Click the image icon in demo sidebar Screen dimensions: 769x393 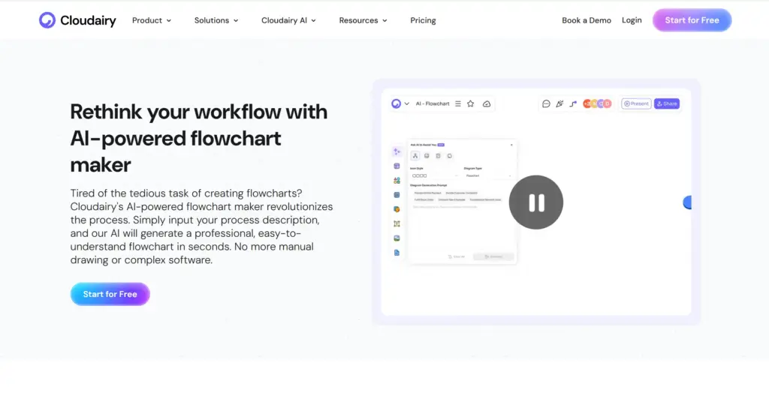[x=397, y=238]
